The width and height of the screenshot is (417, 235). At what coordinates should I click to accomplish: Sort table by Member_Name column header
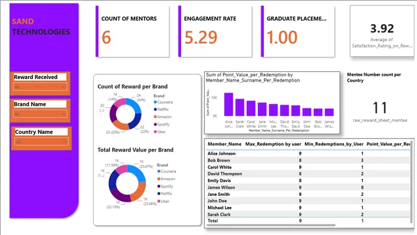click(x=224, y=144)
